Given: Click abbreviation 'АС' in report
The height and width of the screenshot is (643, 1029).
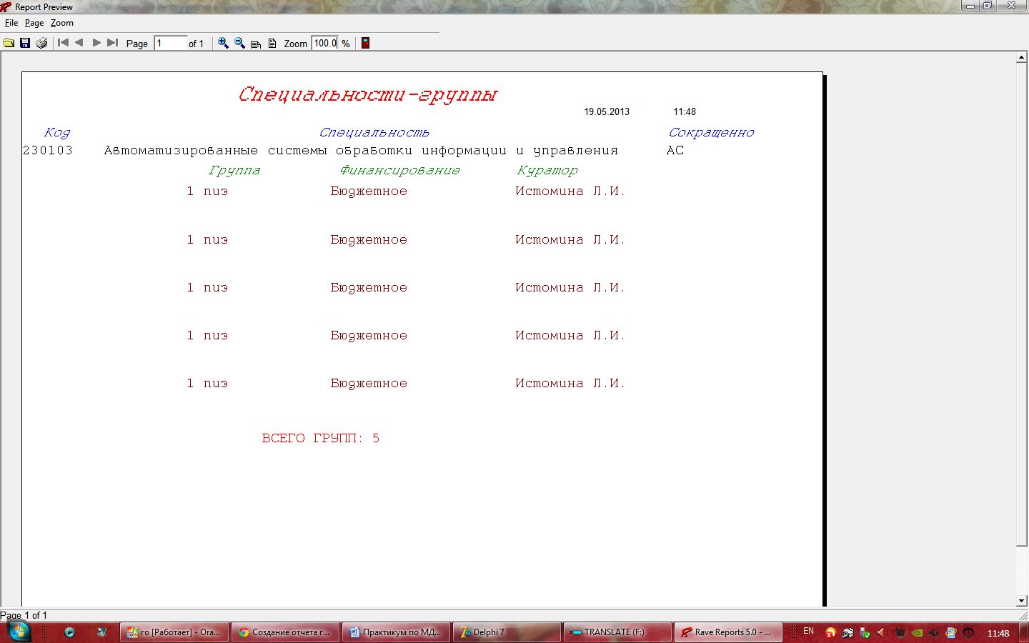Looking at the screenshot, I should (675, 150).
